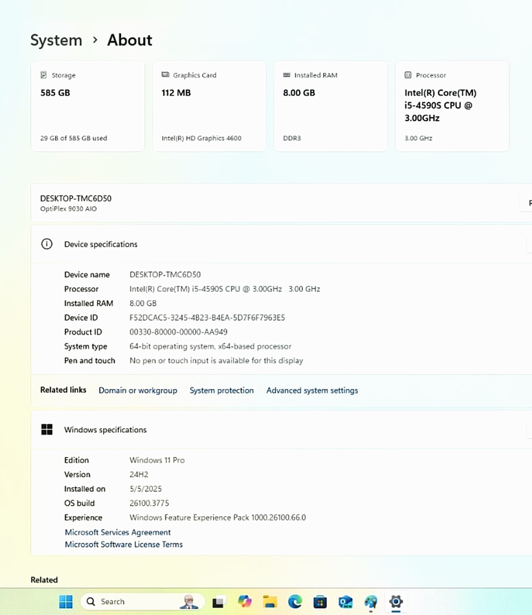Open Microsoft Store from the taskbar

(x=320, y=602)
